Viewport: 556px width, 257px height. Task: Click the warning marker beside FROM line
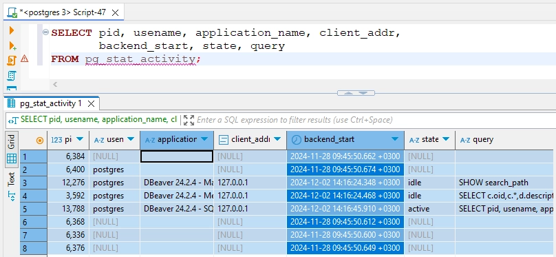[25, 59]
